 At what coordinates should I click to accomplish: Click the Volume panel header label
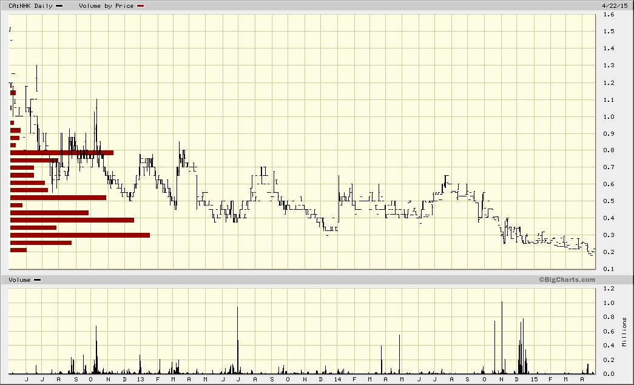click(19, 280)
